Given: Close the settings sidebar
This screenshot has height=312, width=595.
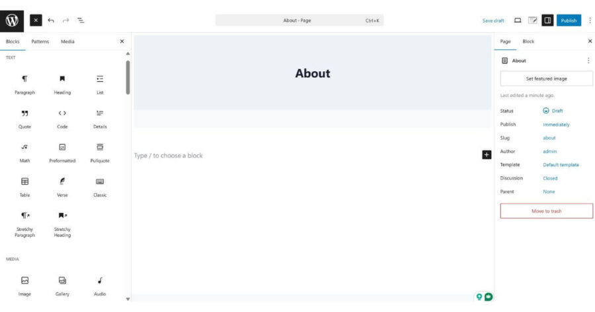Looking at the screenshot, I should [x=590, y=41].
